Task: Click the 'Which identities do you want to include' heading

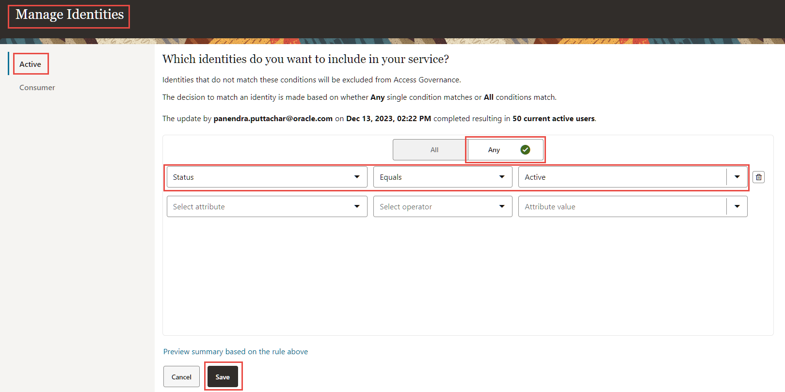Action: [305, 59]
